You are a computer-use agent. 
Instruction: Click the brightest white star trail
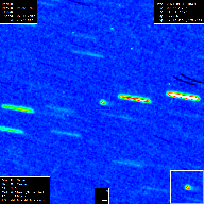click(x=183, y=96)
